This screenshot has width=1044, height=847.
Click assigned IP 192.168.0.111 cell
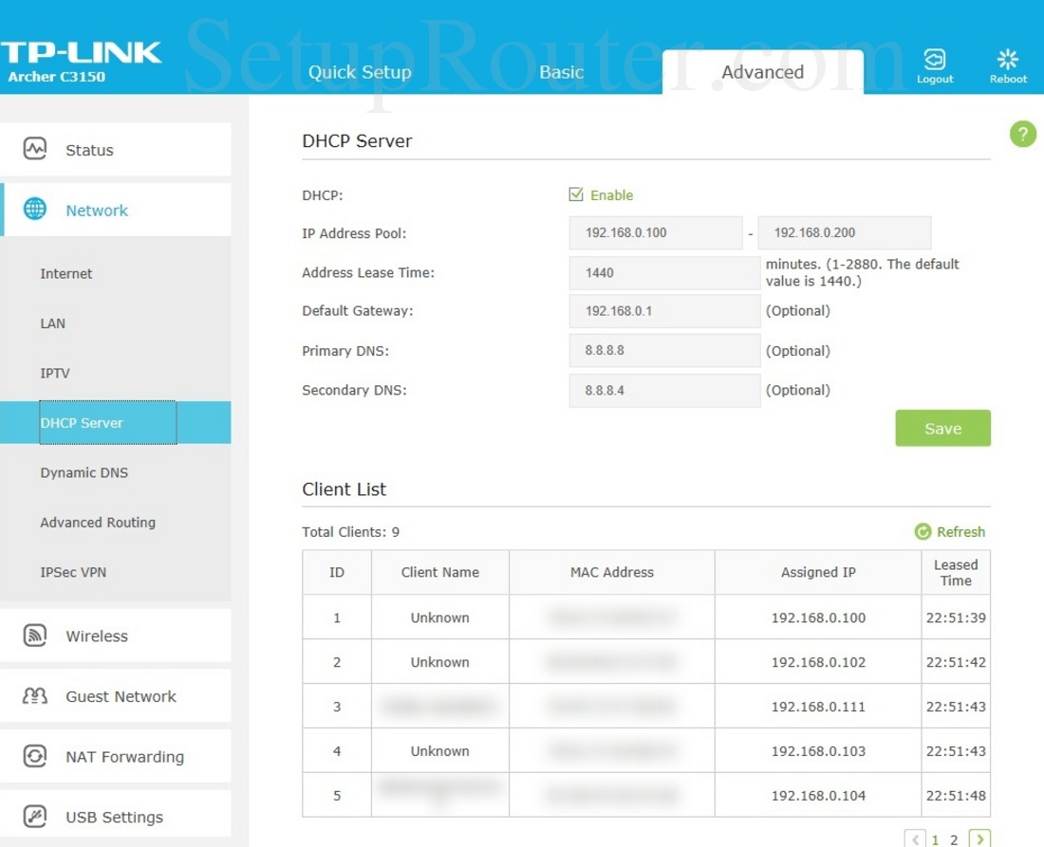pos(818,707)
